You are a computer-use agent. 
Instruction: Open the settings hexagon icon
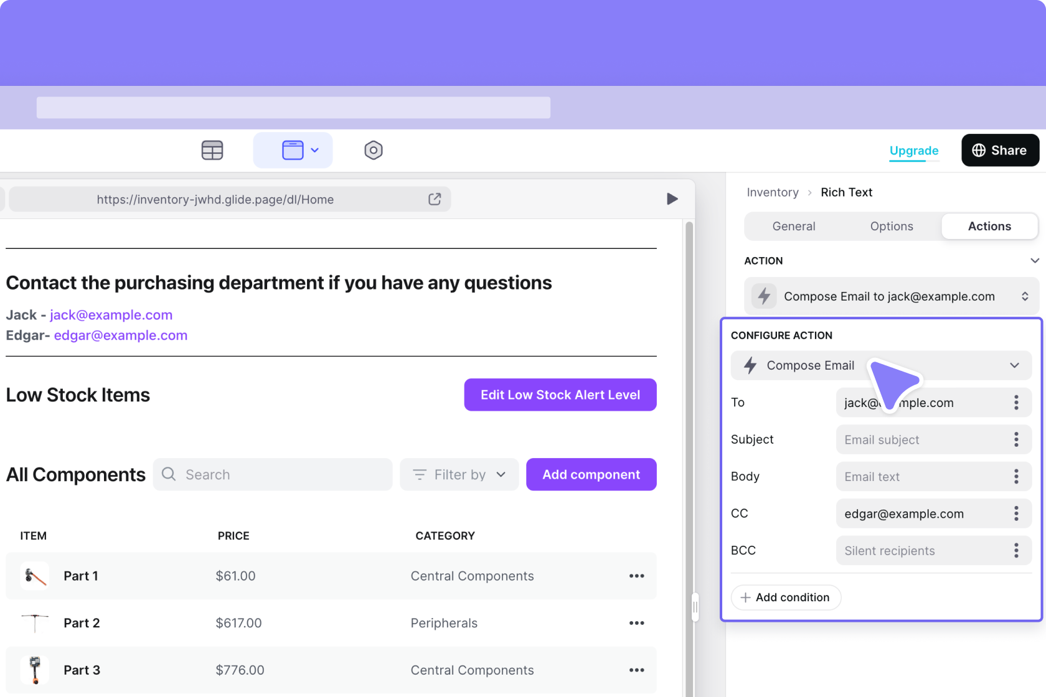(x=373, y=150)
